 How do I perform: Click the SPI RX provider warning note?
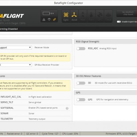coord(35,57)
